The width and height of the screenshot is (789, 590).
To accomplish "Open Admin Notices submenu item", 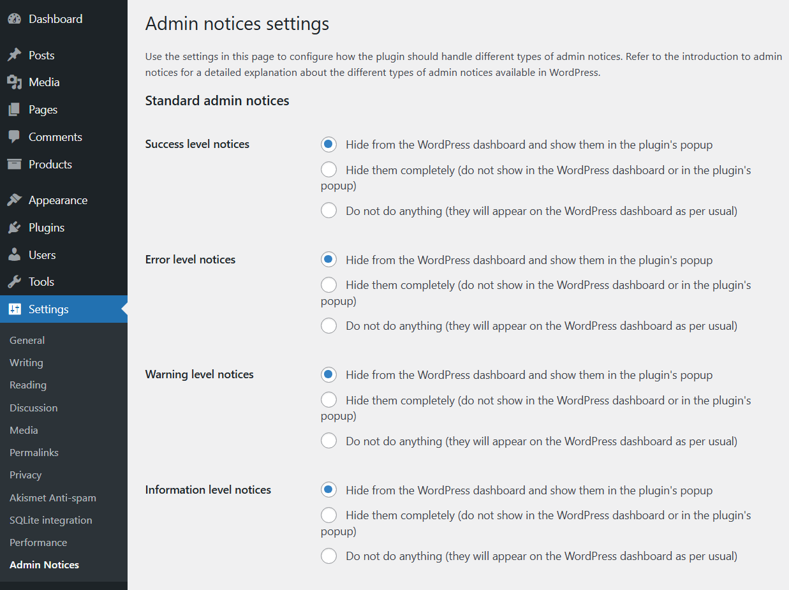I will pos(45,565).
